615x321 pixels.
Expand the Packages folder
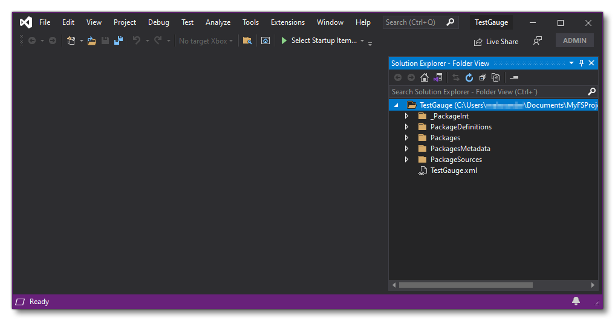click(x=407, y=138)
